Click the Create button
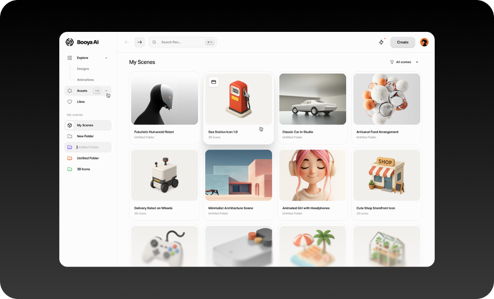 point(403,42)
